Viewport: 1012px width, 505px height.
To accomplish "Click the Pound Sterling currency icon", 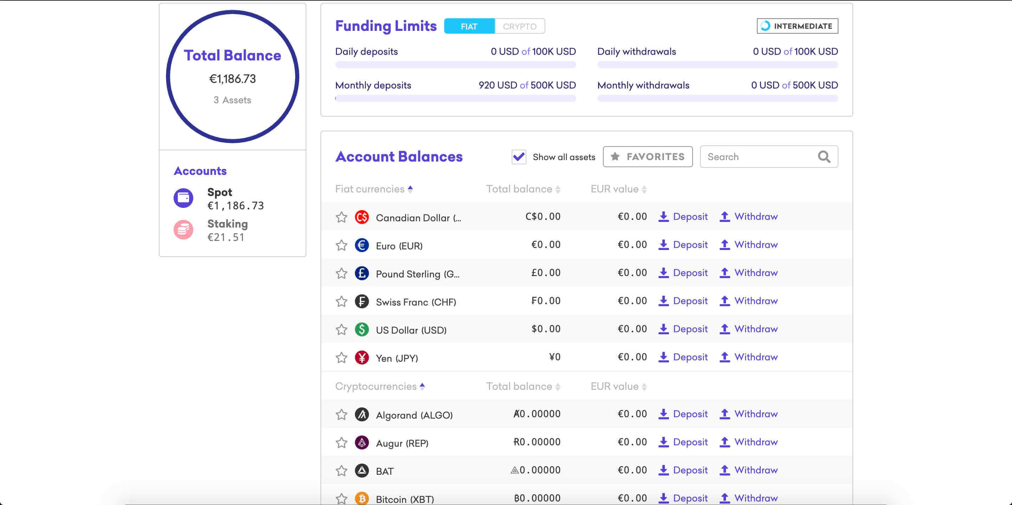I will coord(362,273).
